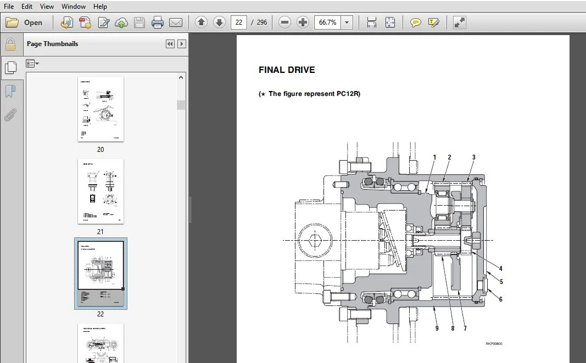
Task: Add a sticky note comment
Action: point(415,23)
